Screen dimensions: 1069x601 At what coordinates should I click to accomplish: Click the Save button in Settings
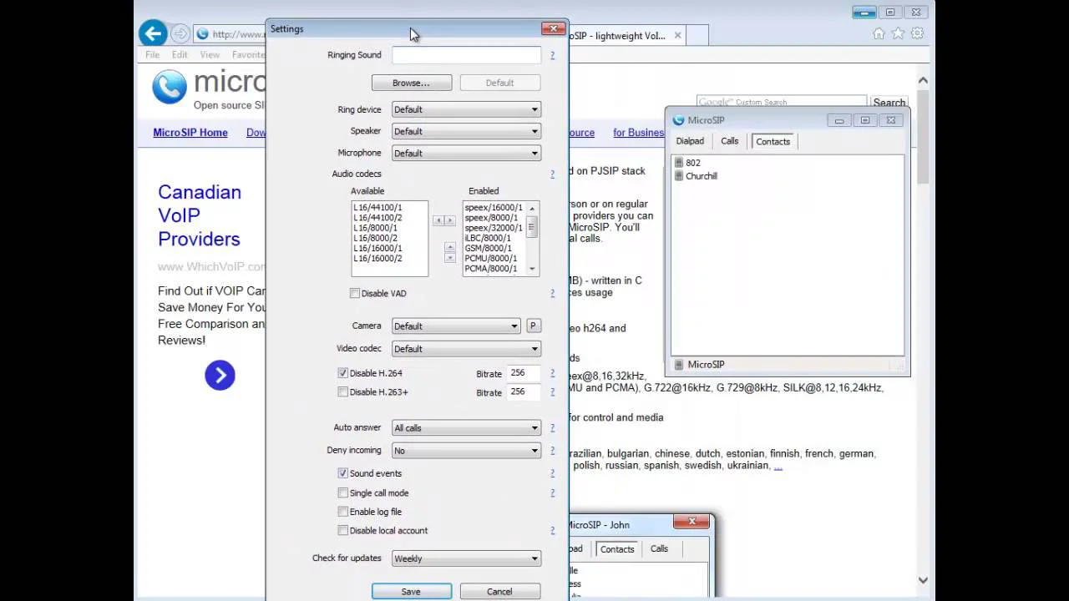click(411, 591)
